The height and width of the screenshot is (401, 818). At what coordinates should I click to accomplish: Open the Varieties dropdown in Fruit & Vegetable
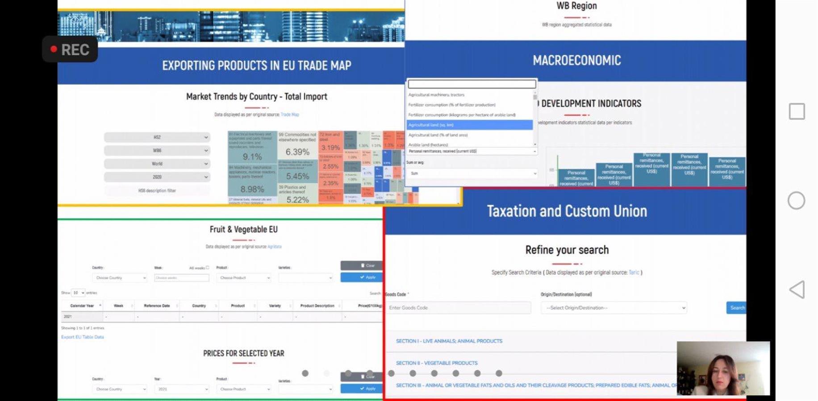pos(305,278)
